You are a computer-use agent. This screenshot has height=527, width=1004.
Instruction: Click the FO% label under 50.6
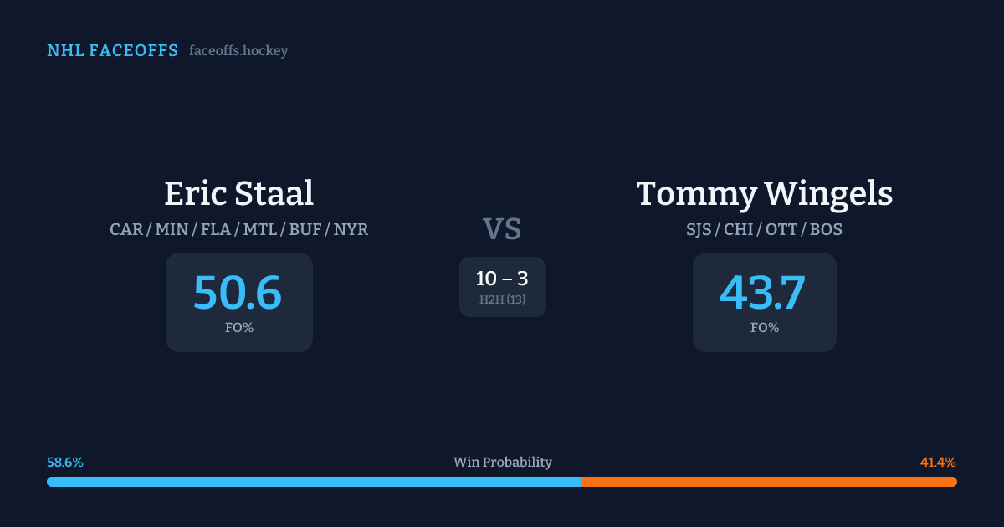pyautogui.click(x=238, y=328)
